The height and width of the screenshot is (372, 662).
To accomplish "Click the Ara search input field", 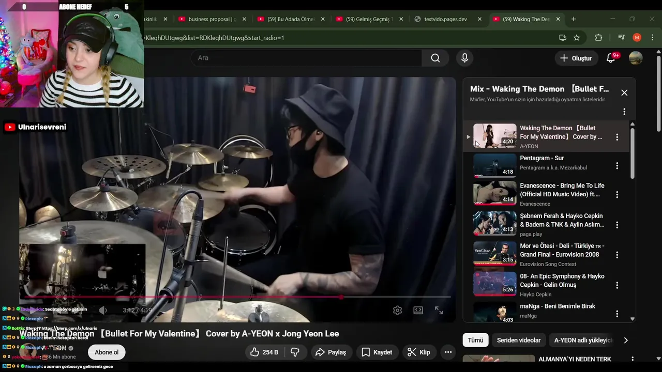I will tap(306, 58).
